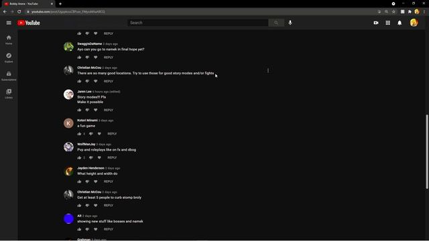
Task: Open the Create video camera icon
Action: (376, 23)
